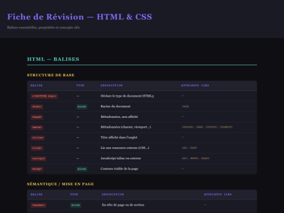Image resolution: width=284 pixels, height=213 pixels.
Task: Click the src attribute in the <script> row
Action: point(185,158)
